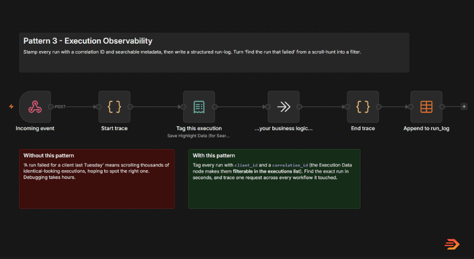Click the Start trace output connector

(x=130, y=107)
